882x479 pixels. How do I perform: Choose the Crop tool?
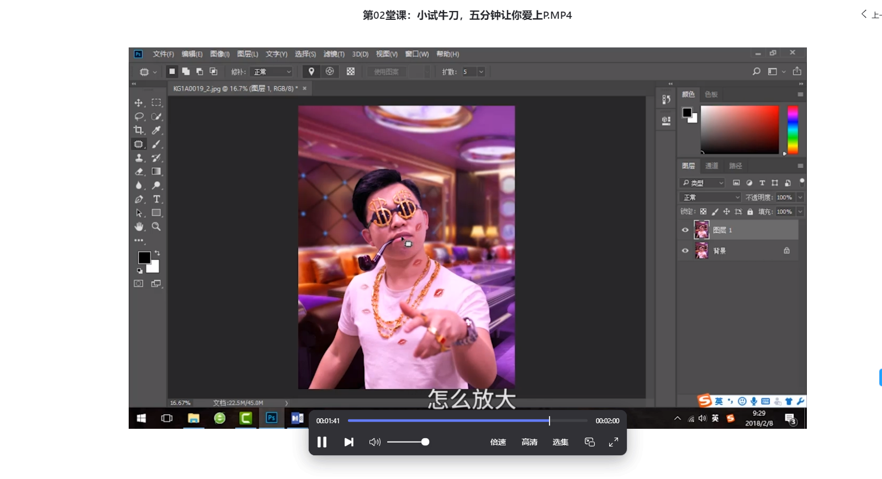tap(139, 130)
